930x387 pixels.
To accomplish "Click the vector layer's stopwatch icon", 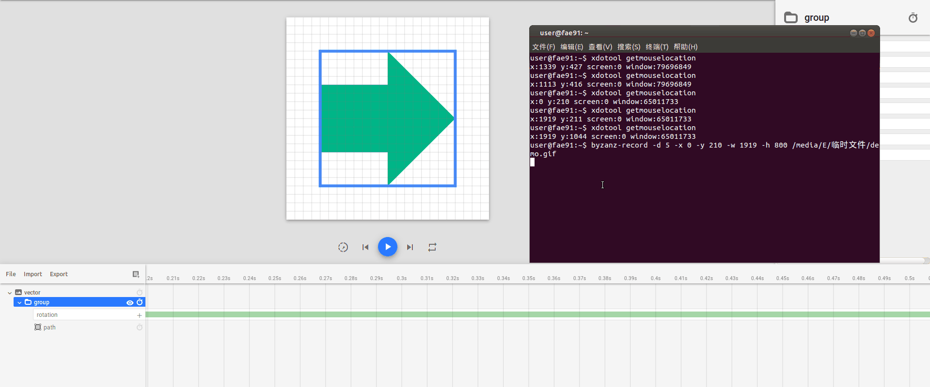I will click(140, 293).
